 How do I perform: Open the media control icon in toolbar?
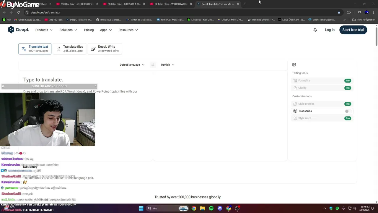point(359,12)
